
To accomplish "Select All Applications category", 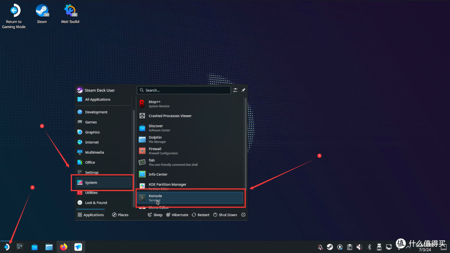I will click(103, 99).
